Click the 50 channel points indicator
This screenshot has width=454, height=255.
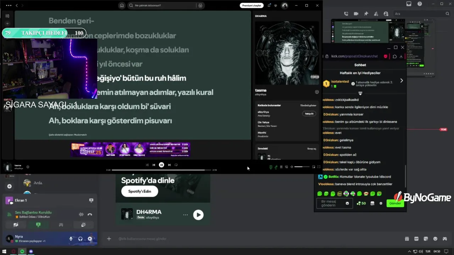[361, 203]
